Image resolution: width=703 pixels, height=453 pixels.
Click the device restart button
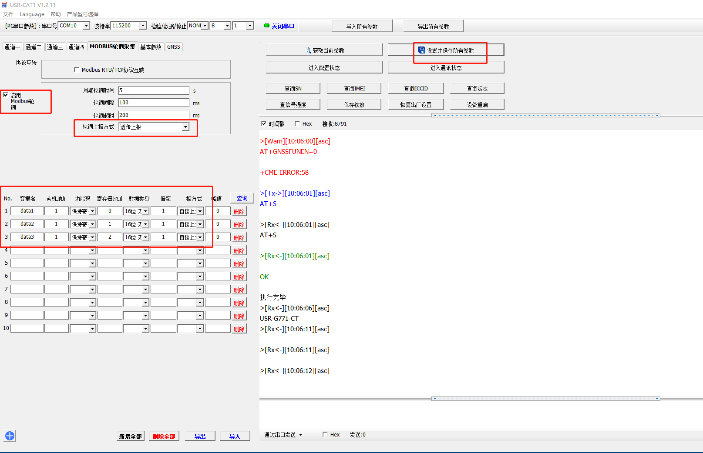[x=477, y=105]
